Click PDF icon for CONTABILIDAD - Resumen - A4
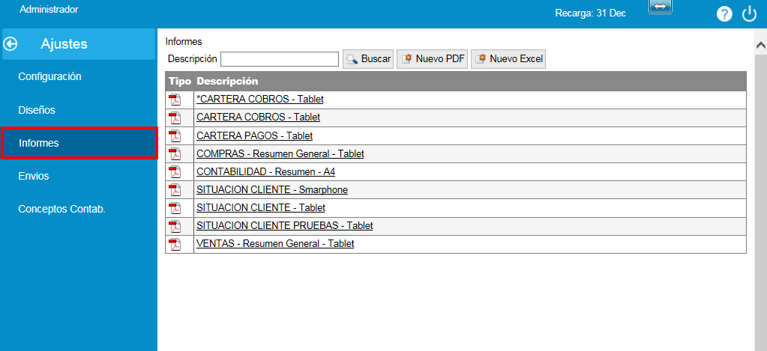The image size is (767, 351). pos(175,171)
